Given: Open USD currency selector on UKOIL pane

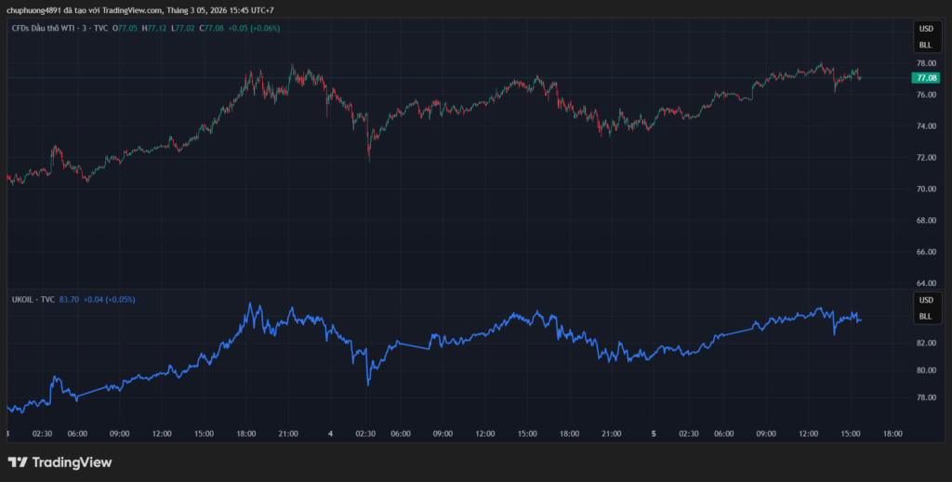Looking at the screenshot, I should click(x=925, y=301).
